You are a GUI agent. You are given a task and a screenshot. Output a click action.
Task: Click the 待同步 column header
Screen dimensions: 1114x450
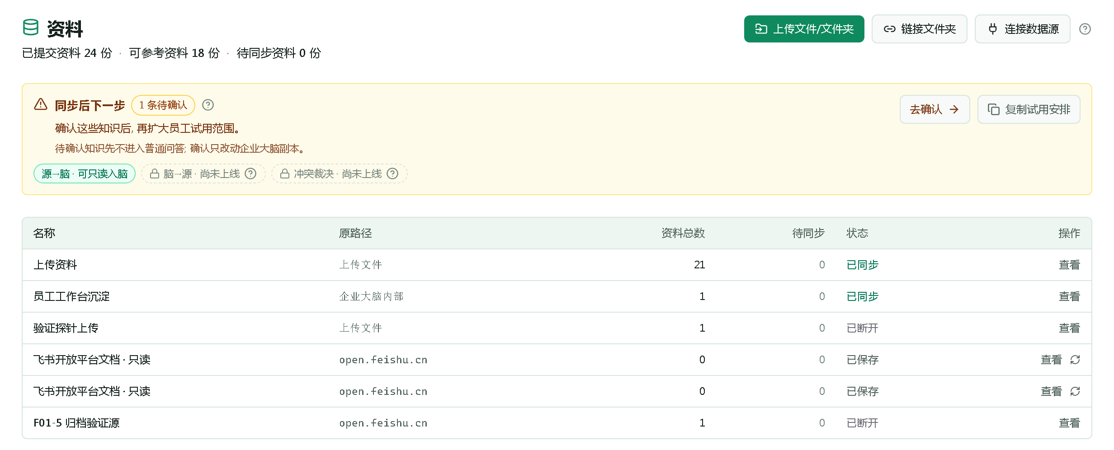(x=808, y=233)
